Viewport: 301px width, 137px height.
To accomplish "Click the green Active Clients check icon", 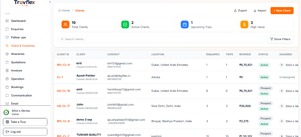I will coord(125,25).
